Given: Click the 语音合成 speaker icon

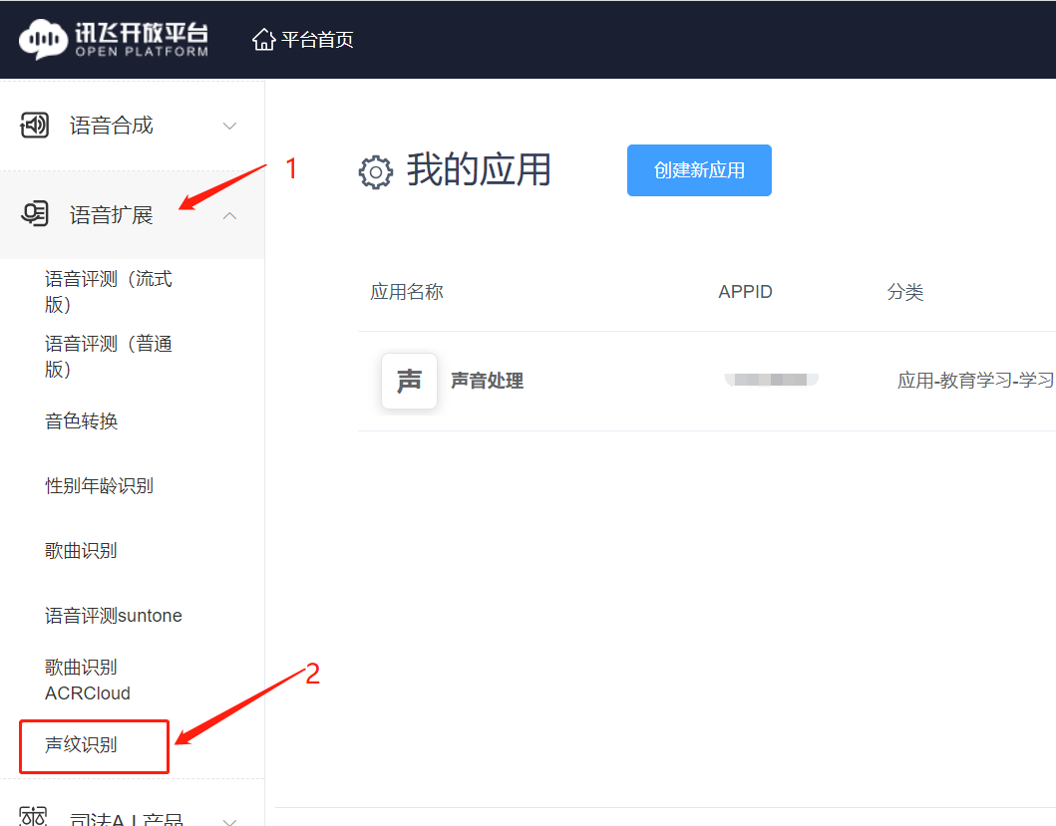Looking at the screenshot, I should click(x=35, y=126).
